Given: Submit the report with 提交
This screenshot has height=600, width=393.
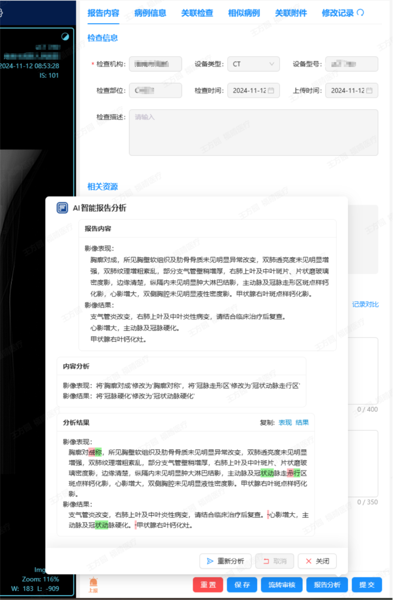Looking at the screenshot, I should click(x=367, y=585).
